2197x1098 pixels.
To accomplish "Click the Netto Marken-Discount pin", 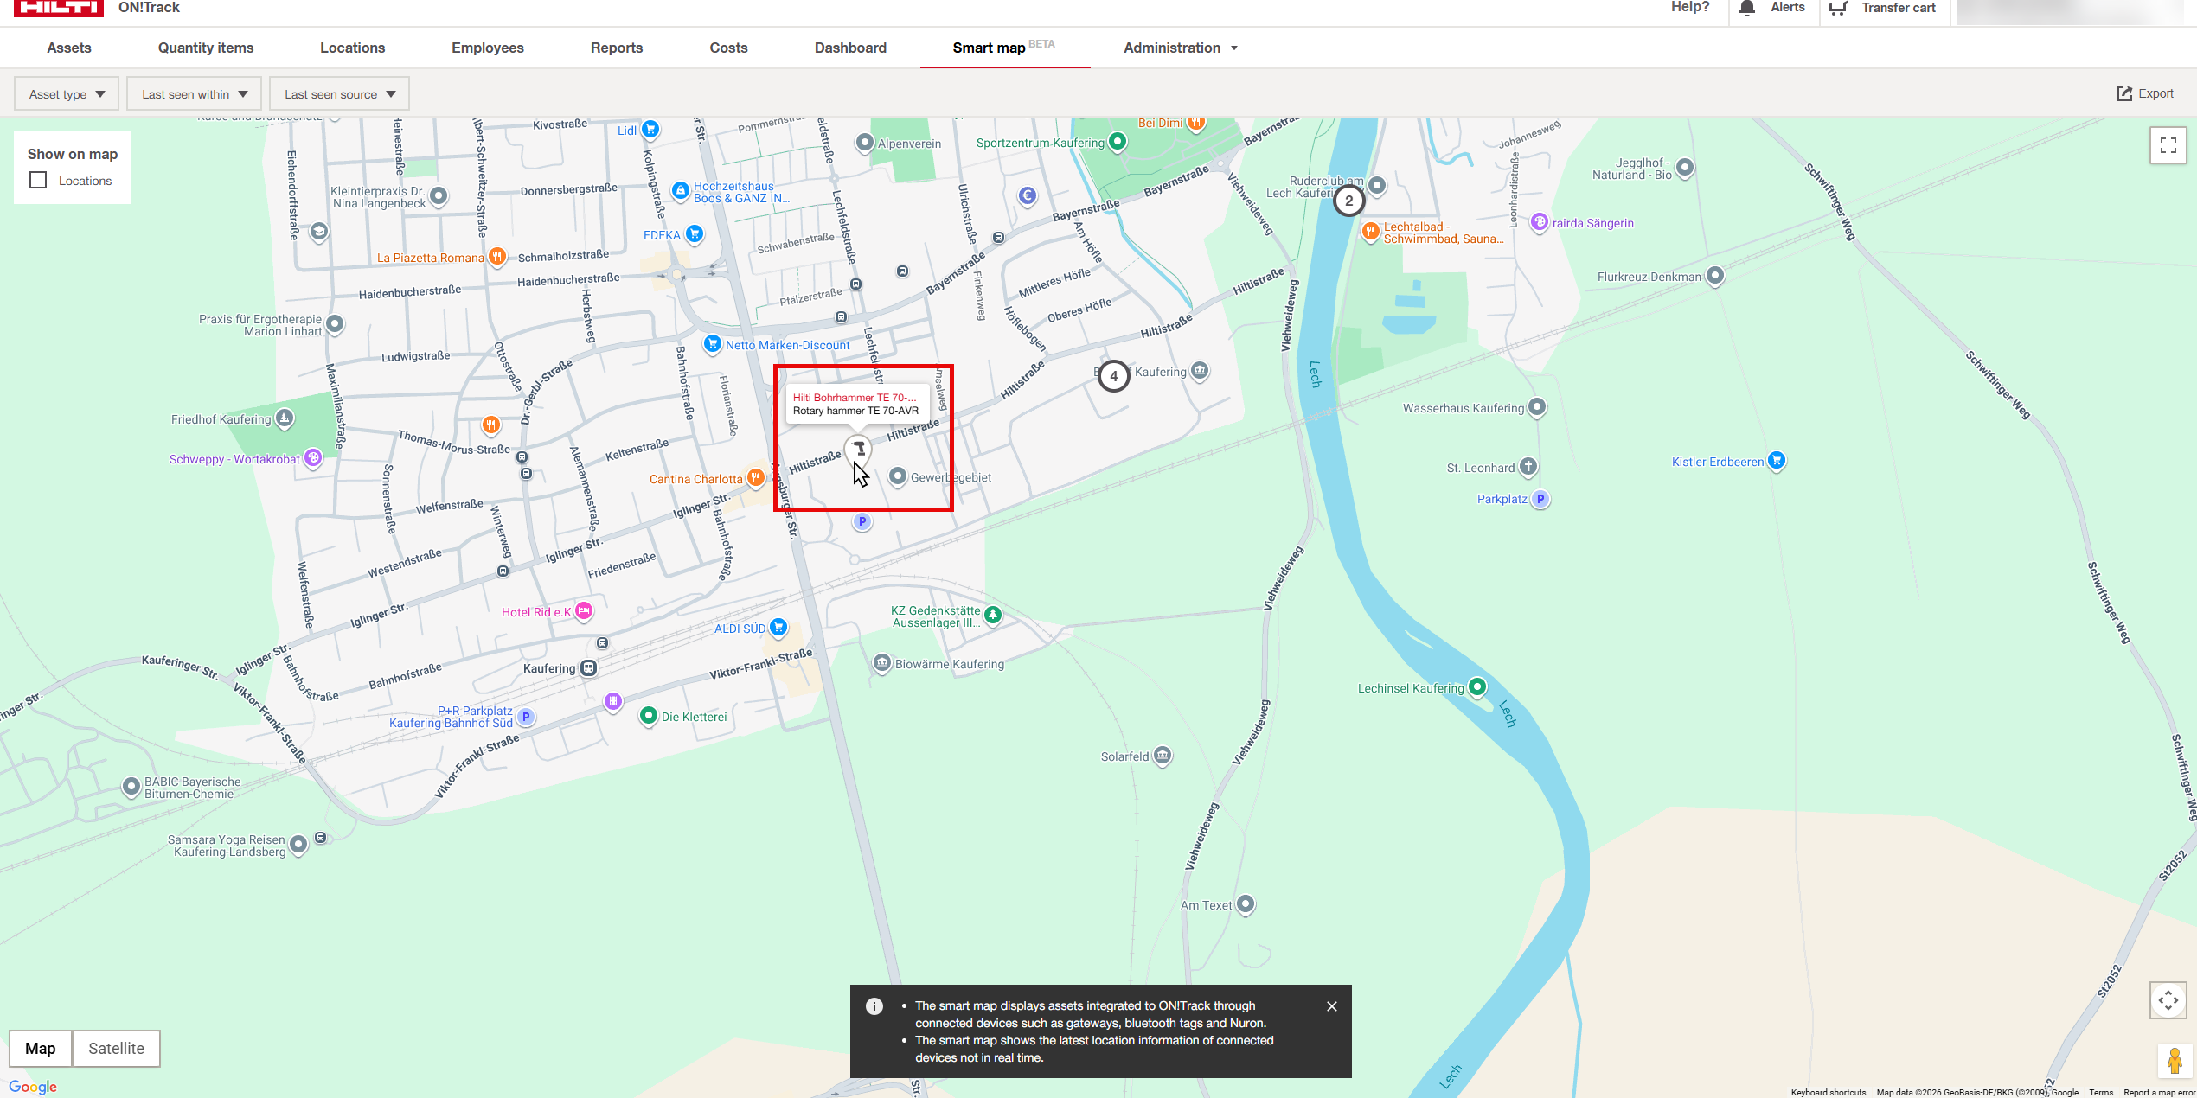I will click(x=712, y=343).
